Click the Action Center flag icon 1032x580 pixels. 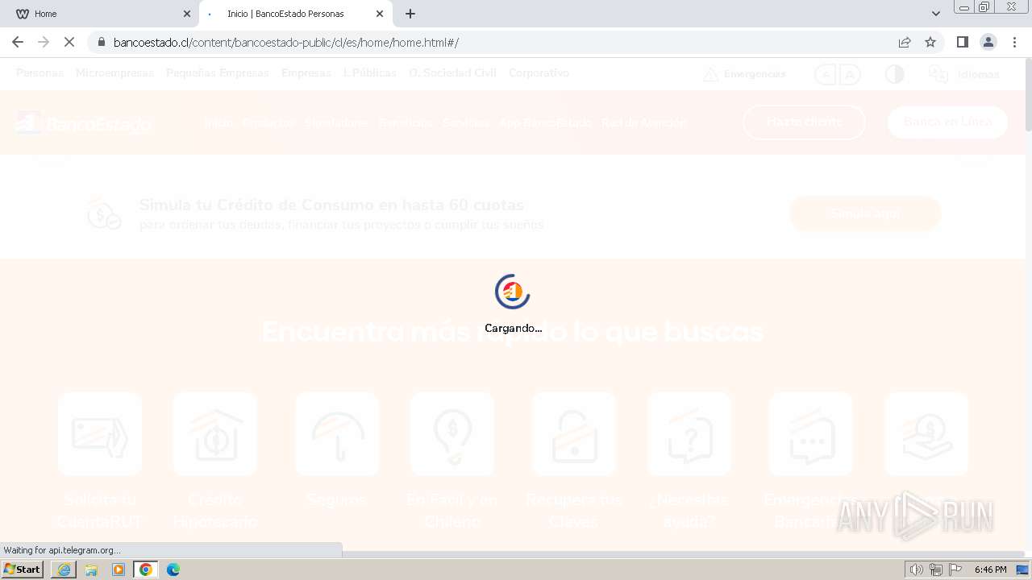point(955,570)
